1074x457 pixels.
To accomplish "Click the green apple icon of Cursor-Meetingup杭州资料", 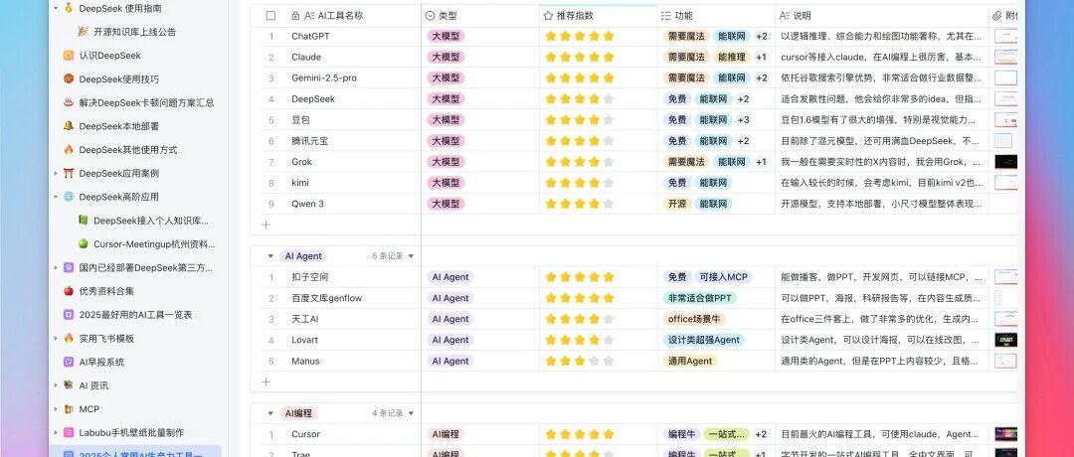I will 83,243.
